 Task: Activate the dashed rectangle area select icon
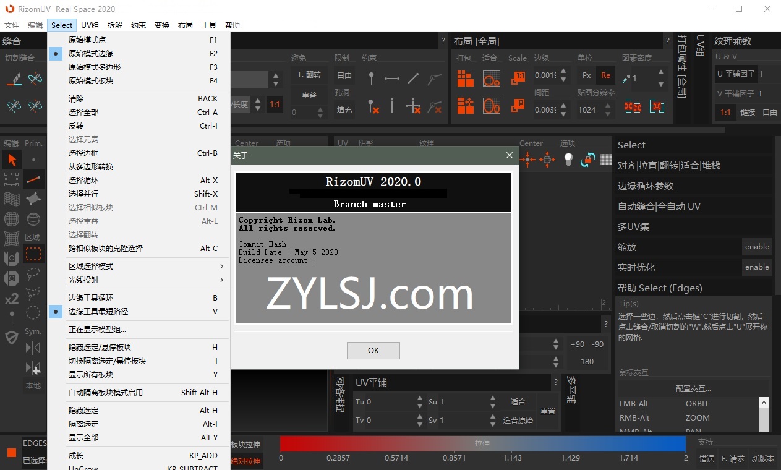click(33, 254)
